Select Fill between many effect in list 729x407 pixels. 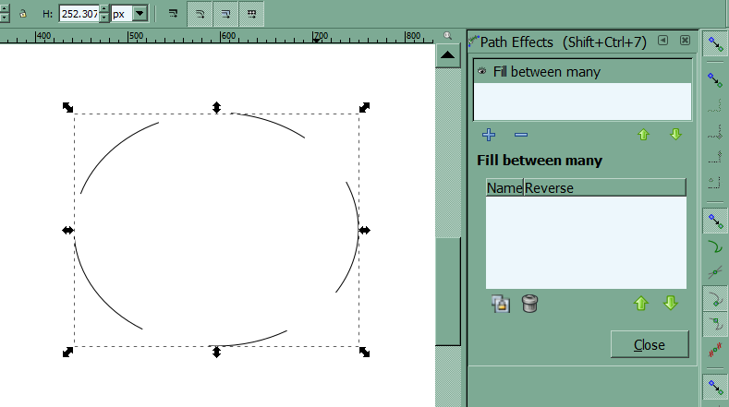pos(547,72)
